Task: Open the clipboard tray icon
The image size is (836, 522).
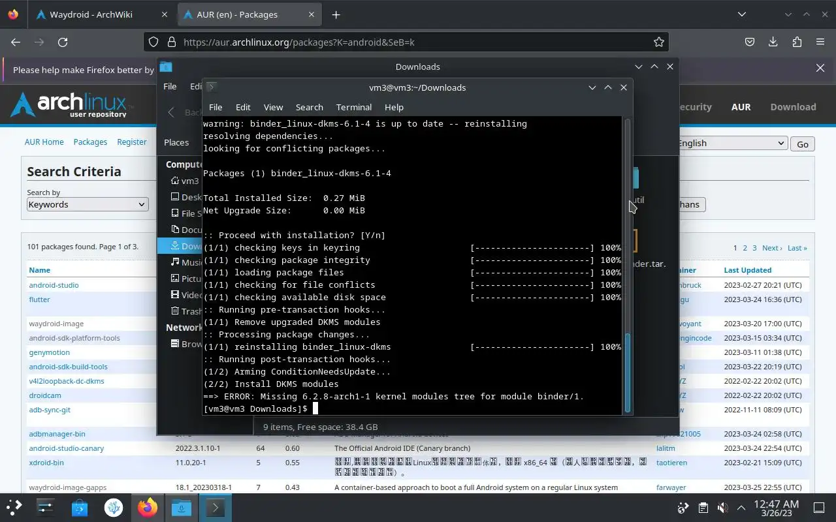Action: pyautogui.click(x=703, y=508)
